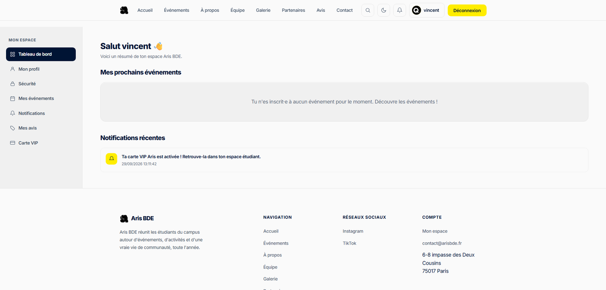Click the Mes événements calendar icon
The width and height of the screenshot is (606, 290).
pos(12,98)
